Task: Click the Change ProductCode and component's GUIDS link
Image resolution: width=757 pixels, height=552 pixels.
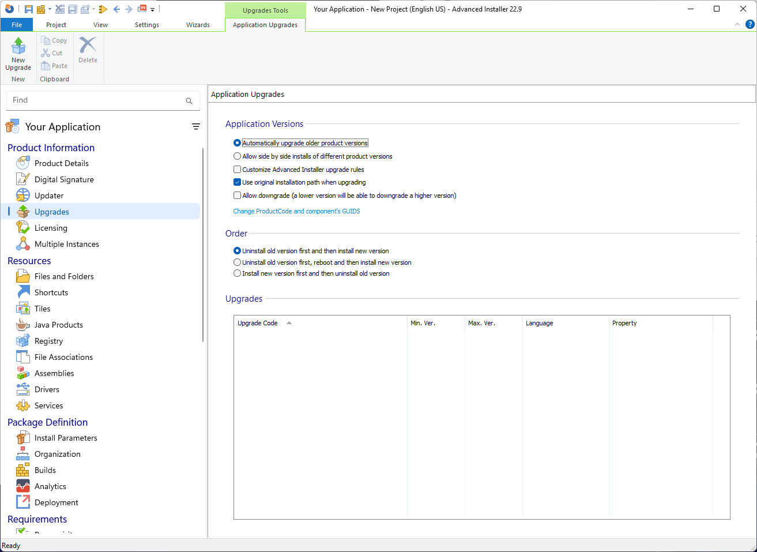Action: click(296, 211)
